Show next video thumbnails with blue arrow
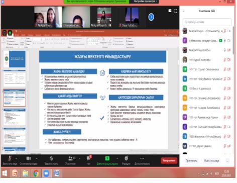The image size is (237, 183). (x=151, y=17)
